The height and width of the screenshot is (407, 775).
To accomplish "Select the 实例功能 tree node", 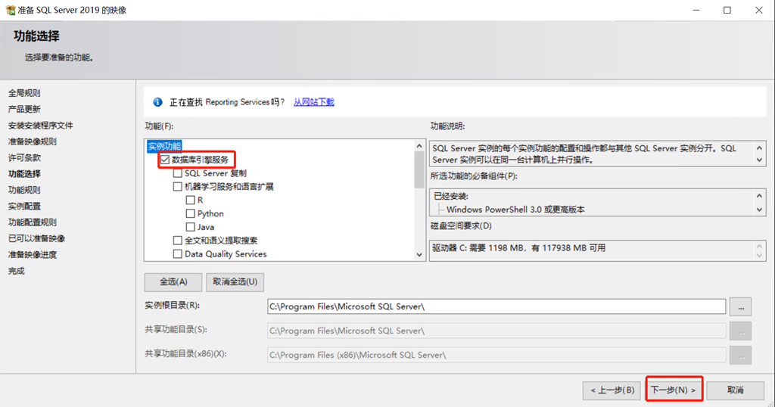I will pyautogui.click(x=164, y=146).
